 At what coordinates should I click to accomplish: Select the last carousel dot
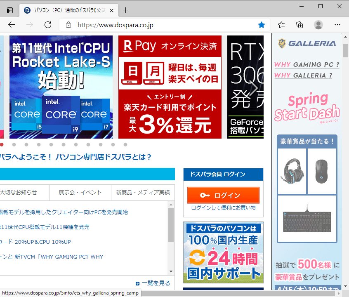pos(125,145)
